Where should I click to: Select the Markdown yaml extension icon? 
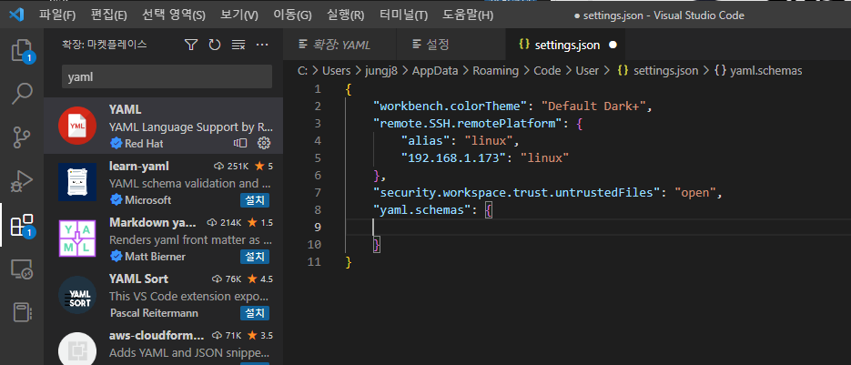click(x=77, y=238)
